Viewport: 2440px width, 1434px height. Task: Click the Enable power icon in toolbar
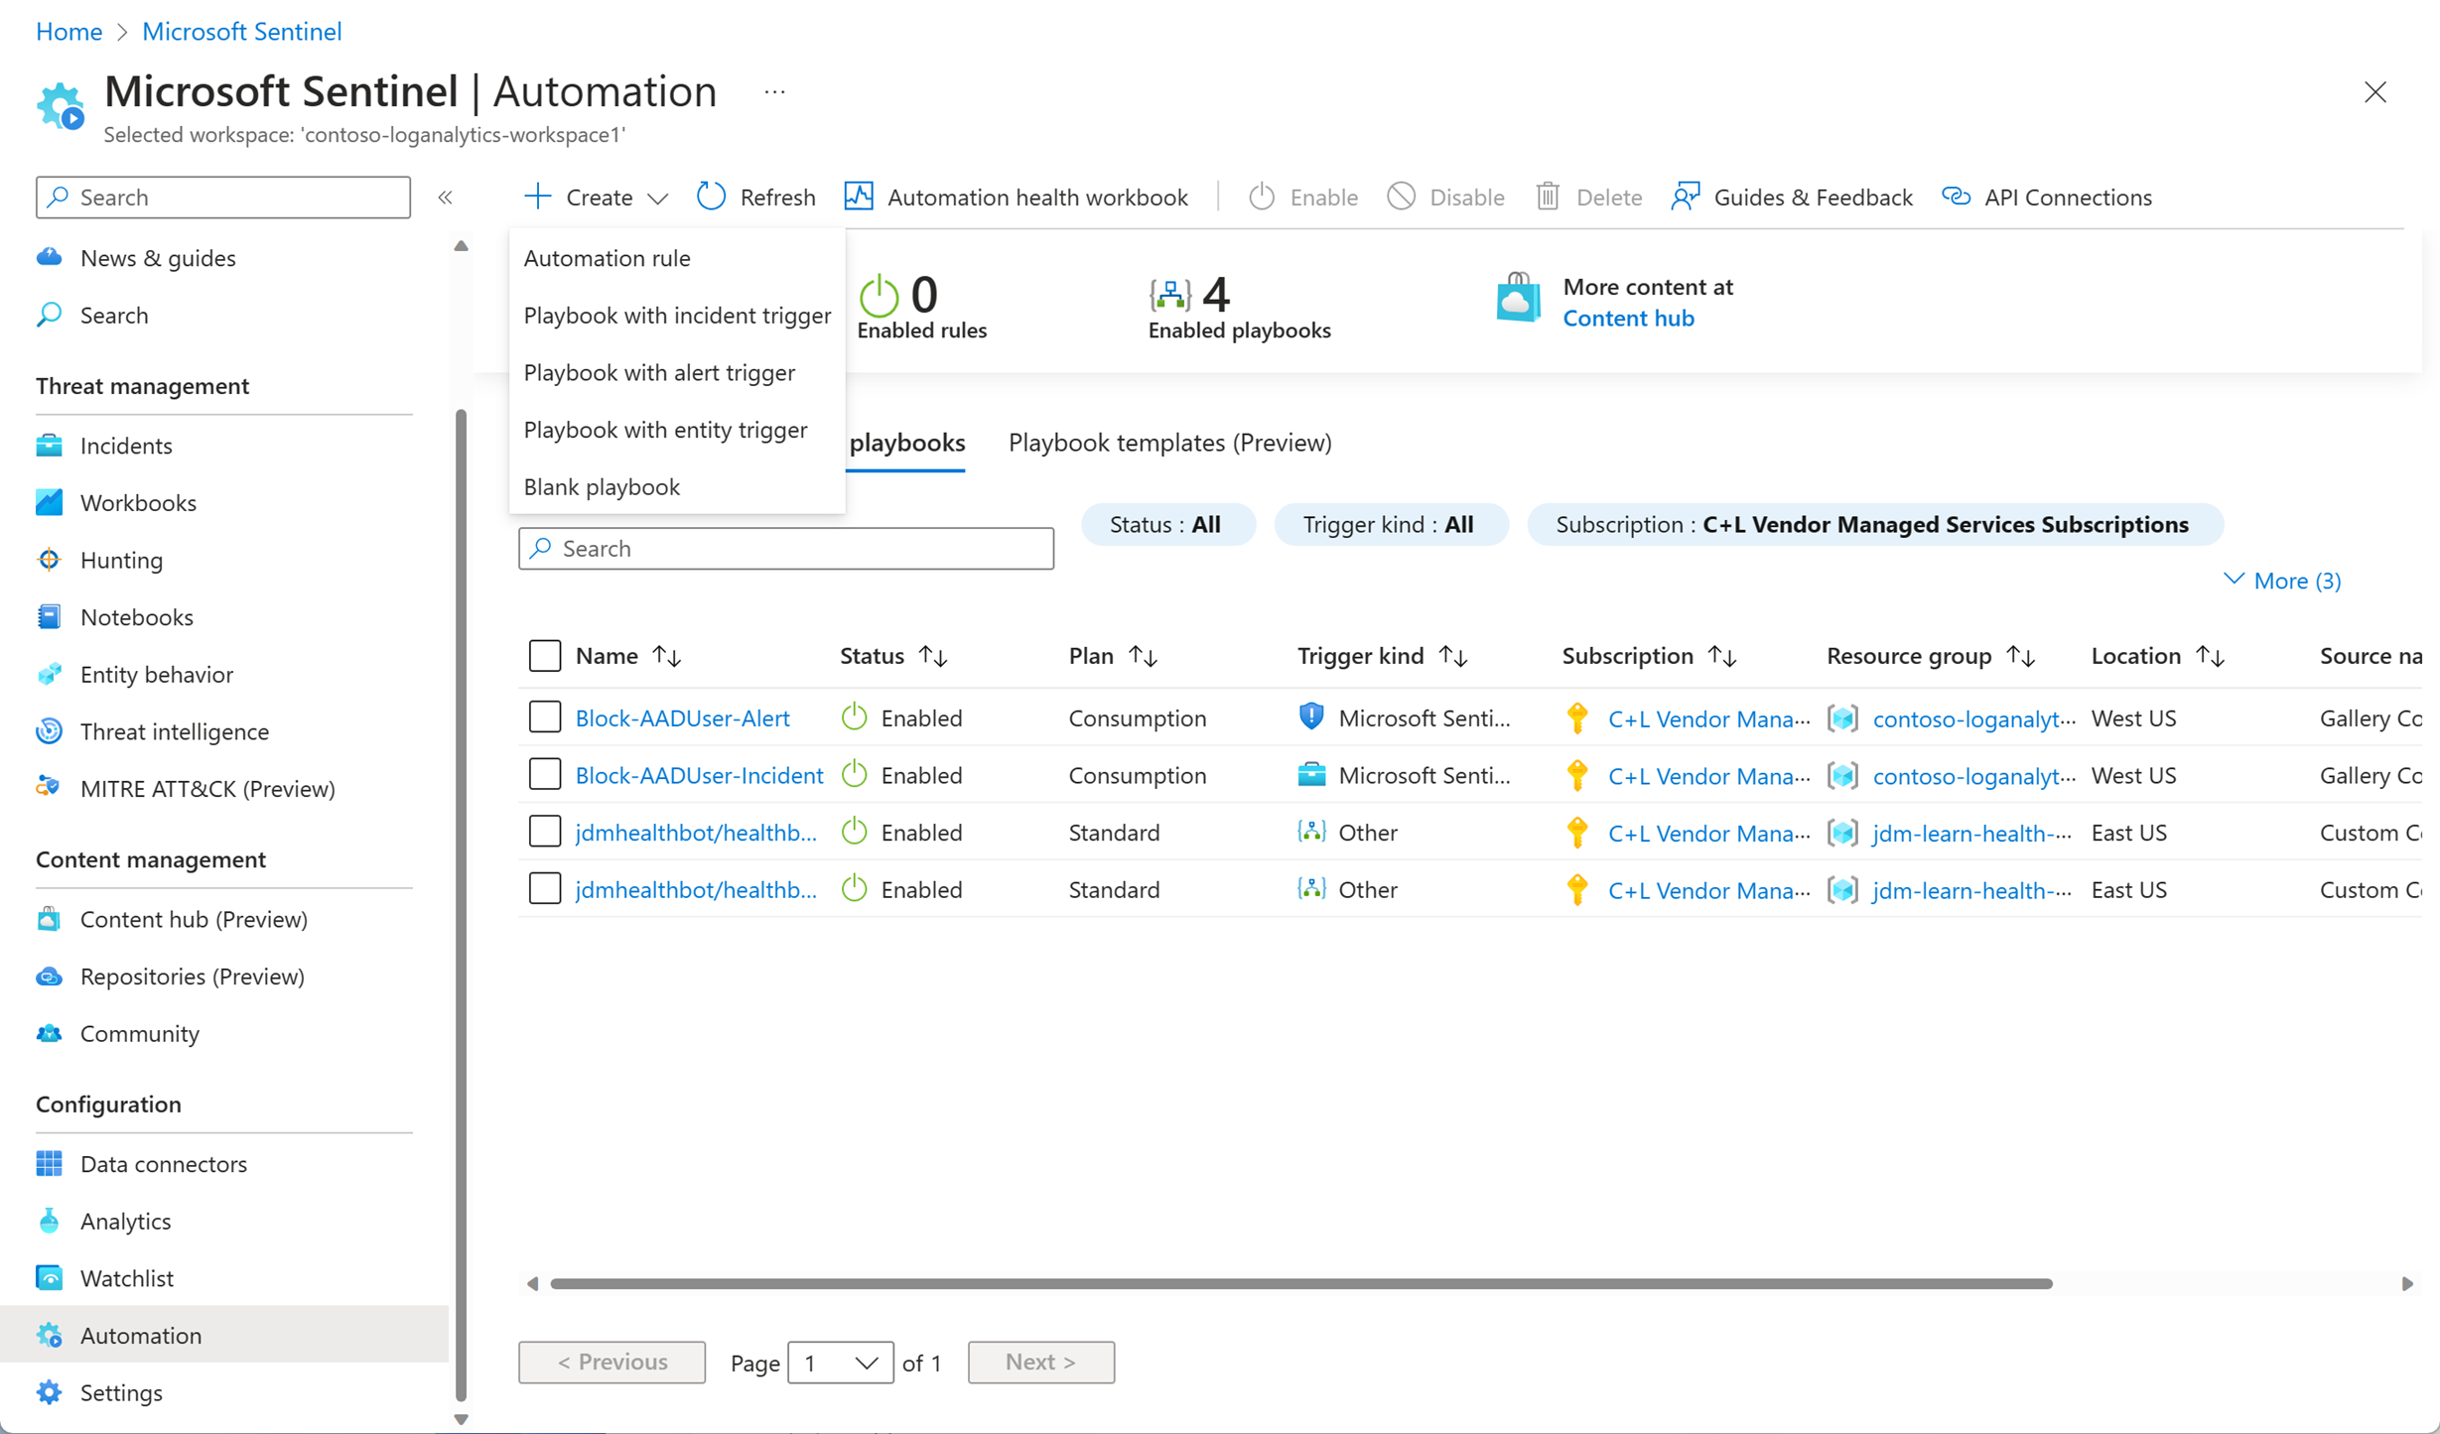click(x=1261, y=196)
